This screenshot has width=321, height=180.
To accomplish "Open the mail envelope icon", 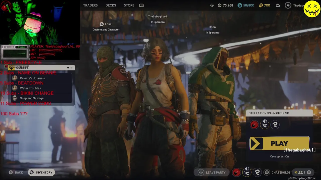I will [278, 5].
